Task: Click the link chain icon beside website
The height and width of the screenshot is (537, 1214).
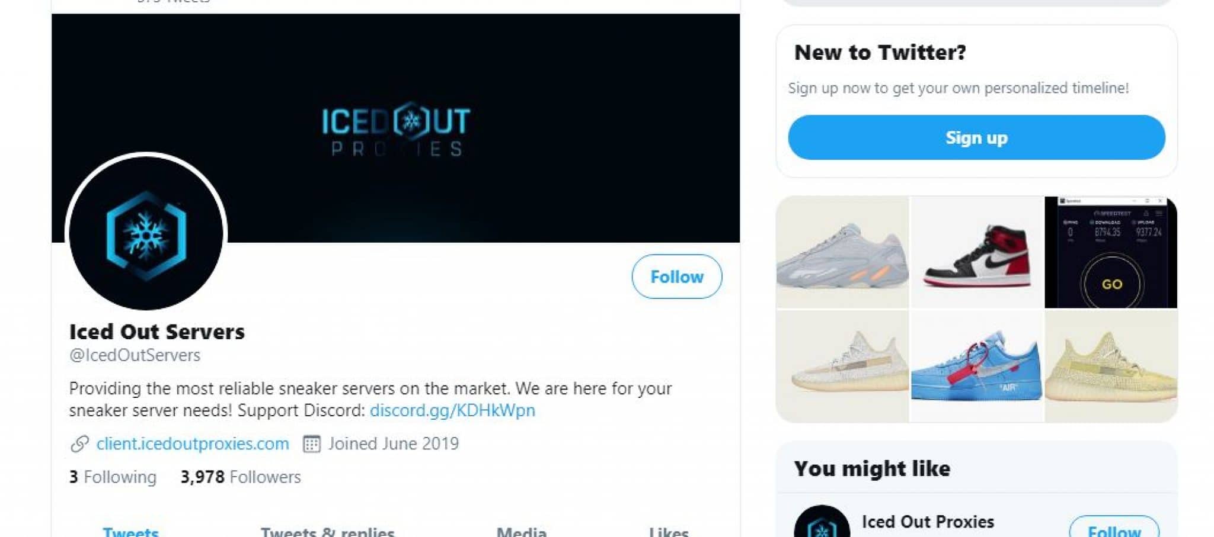Action: tap(79, 443)
